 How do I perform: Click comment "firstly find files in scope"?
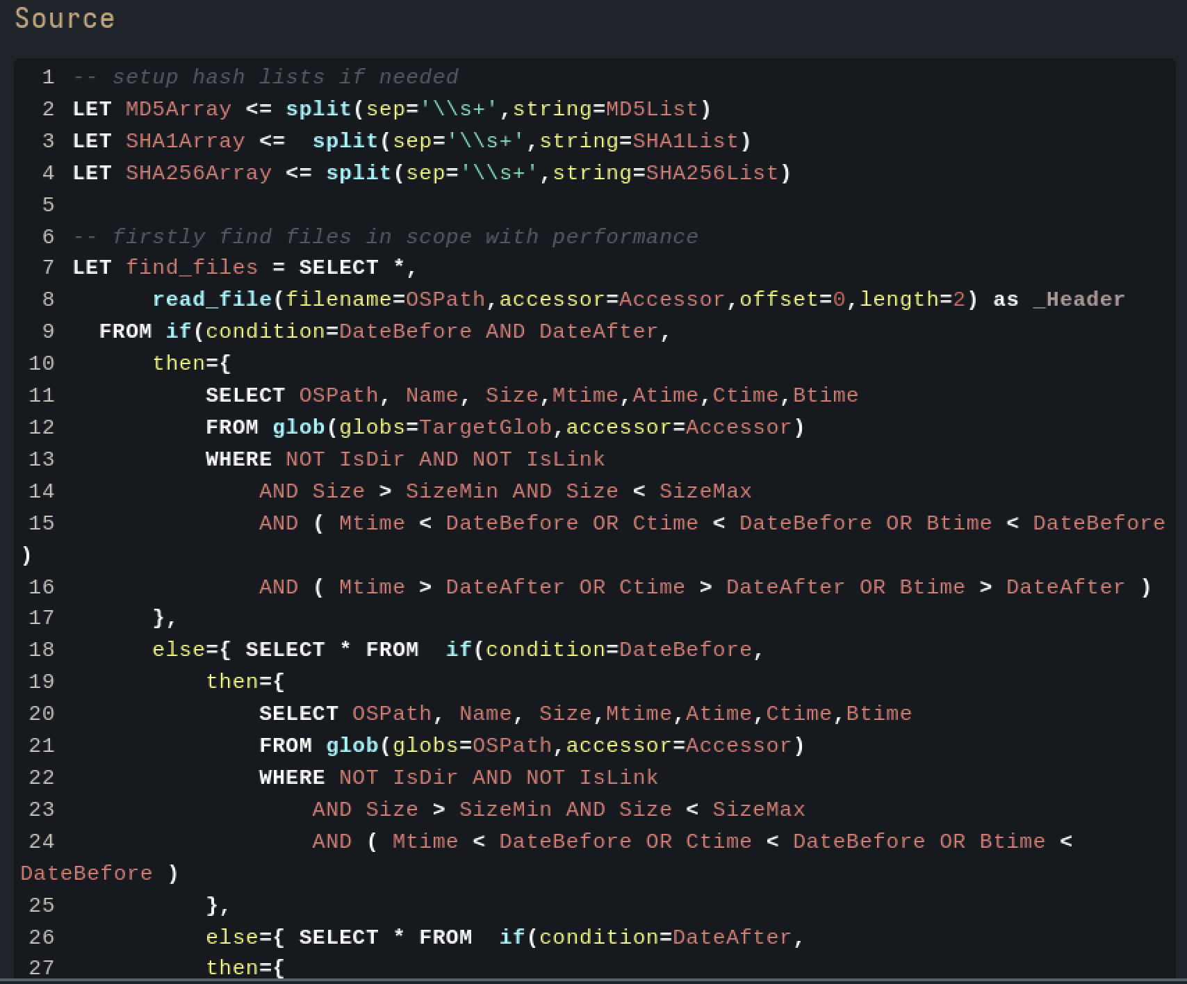[292, 237]
